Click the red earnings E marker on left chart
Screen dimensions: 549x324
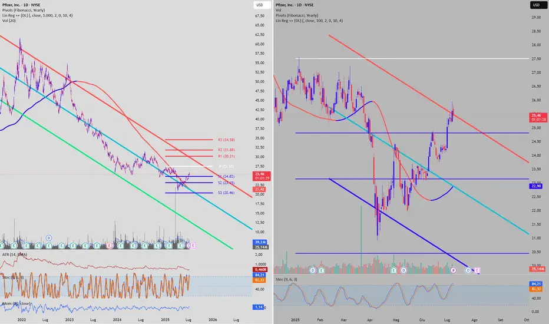(110, 246)
